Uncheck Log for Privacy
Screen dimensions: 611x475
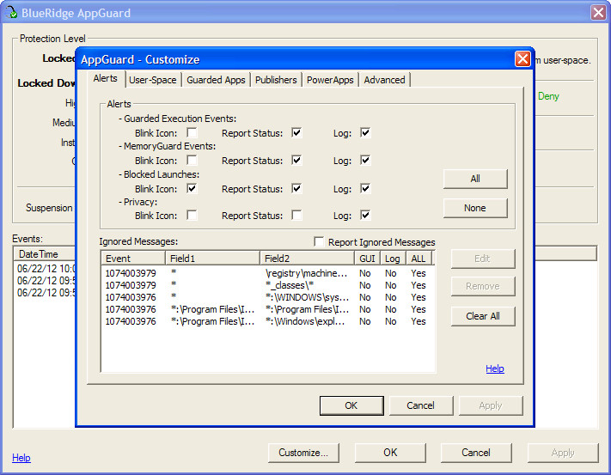coord(365,216)
